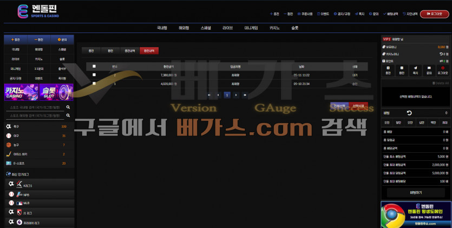Select 슬롯 in the main navigation
Image resolution: width=452 pixels, height=228 pixels.
point(295,28)
